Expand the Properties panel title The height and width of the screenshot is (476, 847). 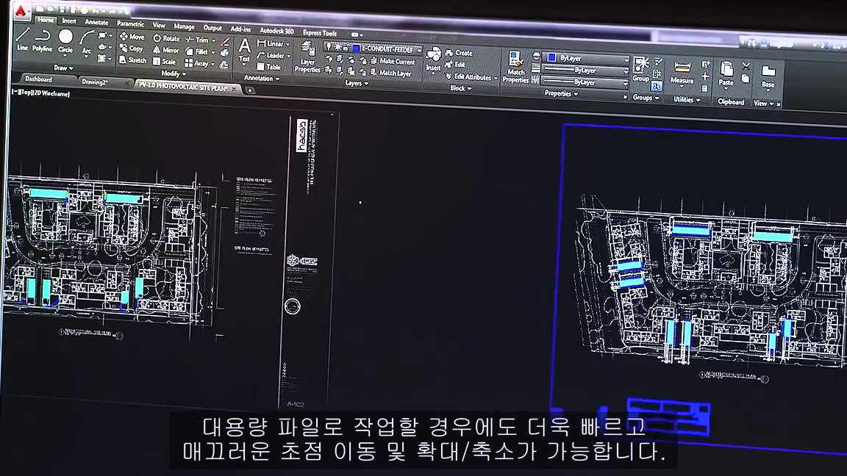561,93
